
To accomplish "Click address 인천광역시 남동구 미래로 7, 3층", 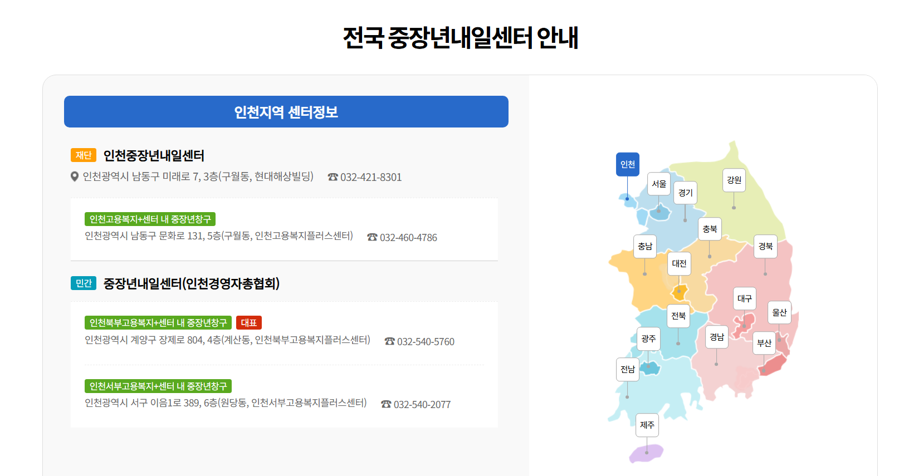I will 198,176.
